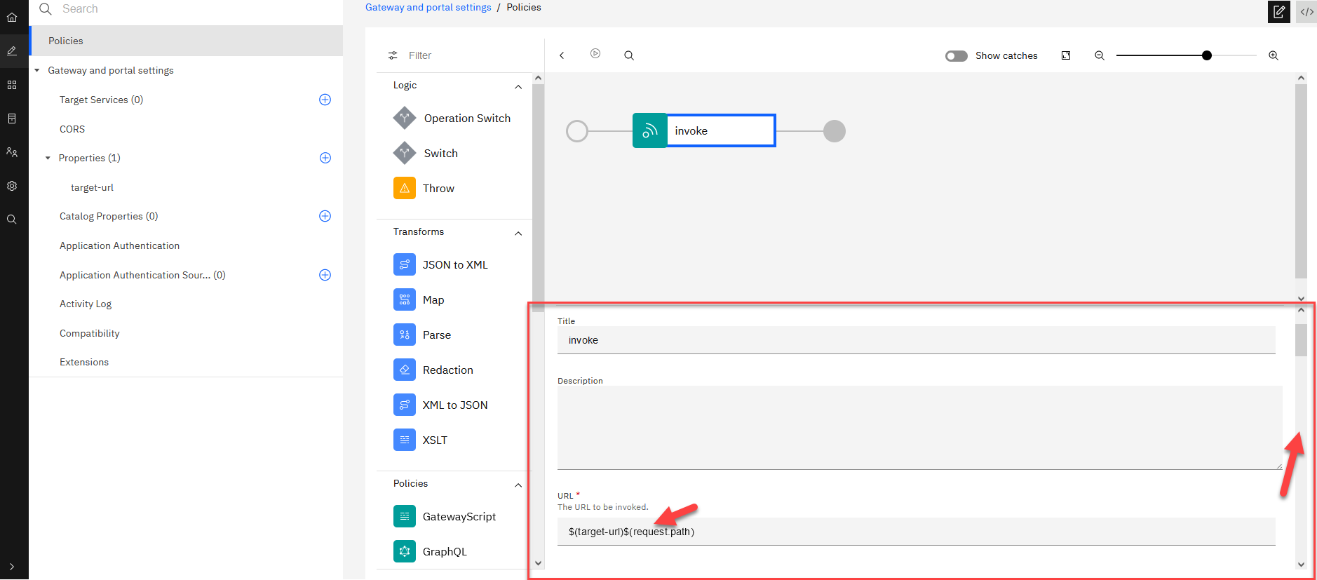Select the invoke node on canvas

(x=703, y=131)
